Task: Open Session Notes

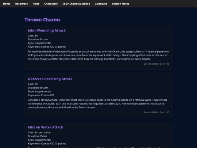Action: pyautogui.click(x=120, y=4)
